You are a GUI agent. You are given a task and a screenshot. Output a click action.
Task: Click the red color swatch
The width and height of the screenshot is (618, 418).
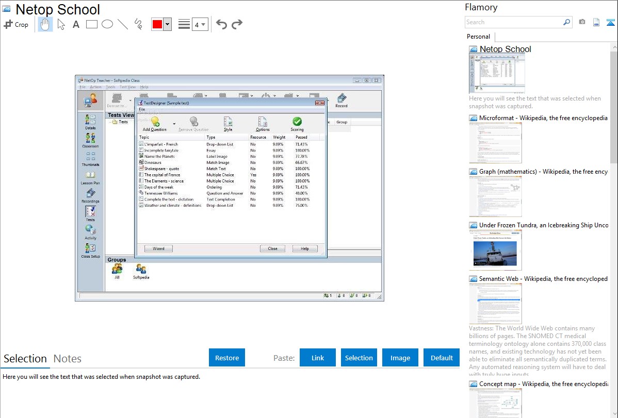157,24
